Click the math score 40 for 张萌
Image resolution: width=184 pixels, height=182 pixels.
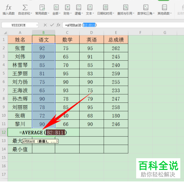(67, 115)
